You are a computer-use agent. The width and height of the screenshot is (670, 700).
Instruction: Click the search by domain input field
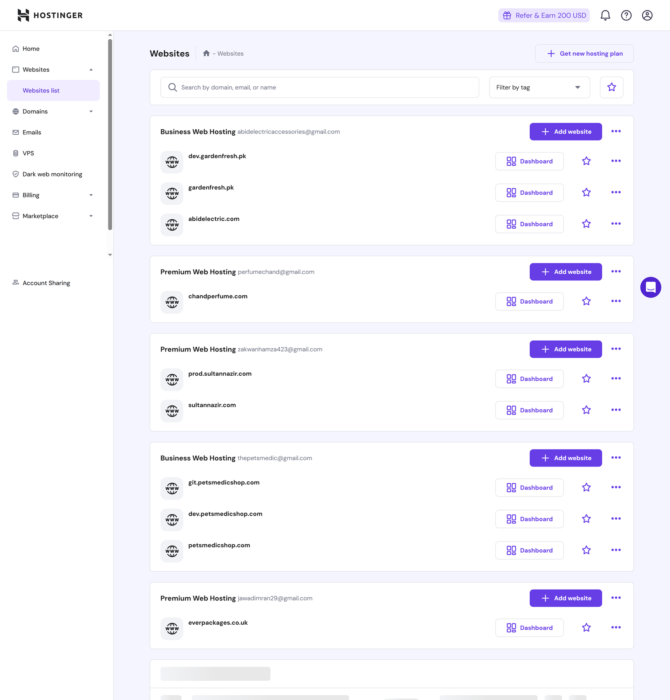click(x=320, y=87)
